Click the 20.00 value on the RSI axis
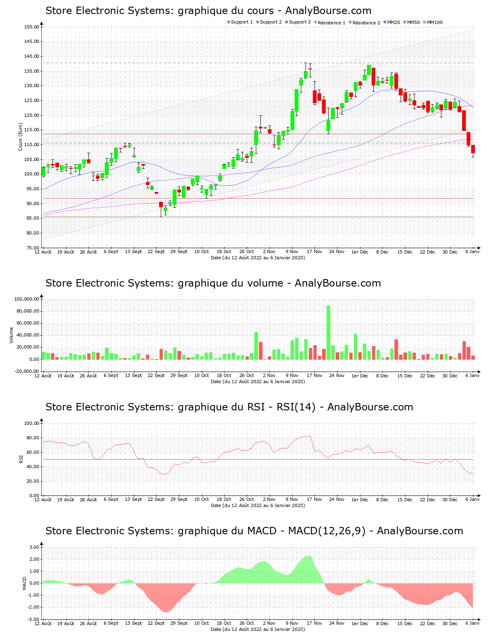496x640 pixels. pyautogui.click(x=33, y=481)
